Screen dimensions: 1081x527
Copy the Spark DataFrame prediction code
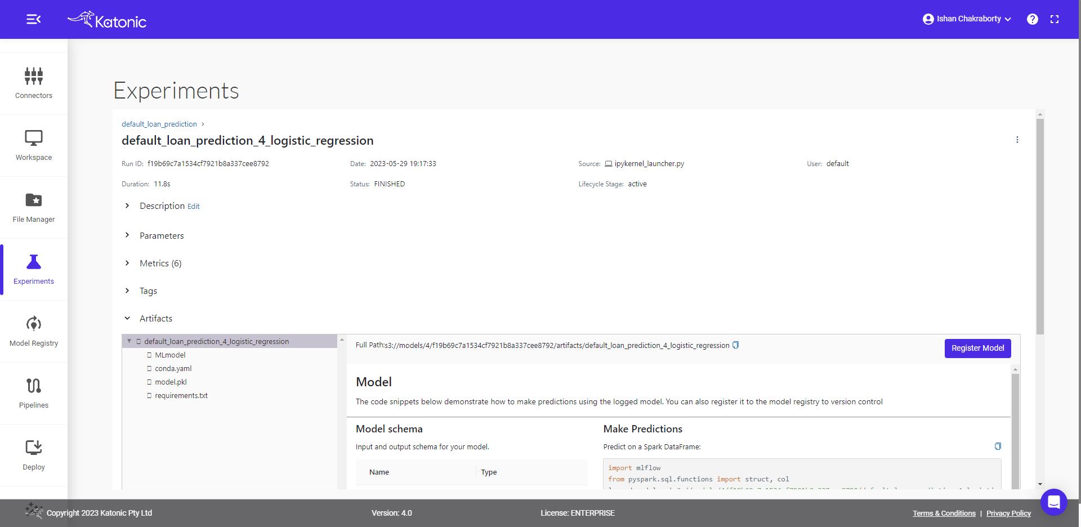998,446
